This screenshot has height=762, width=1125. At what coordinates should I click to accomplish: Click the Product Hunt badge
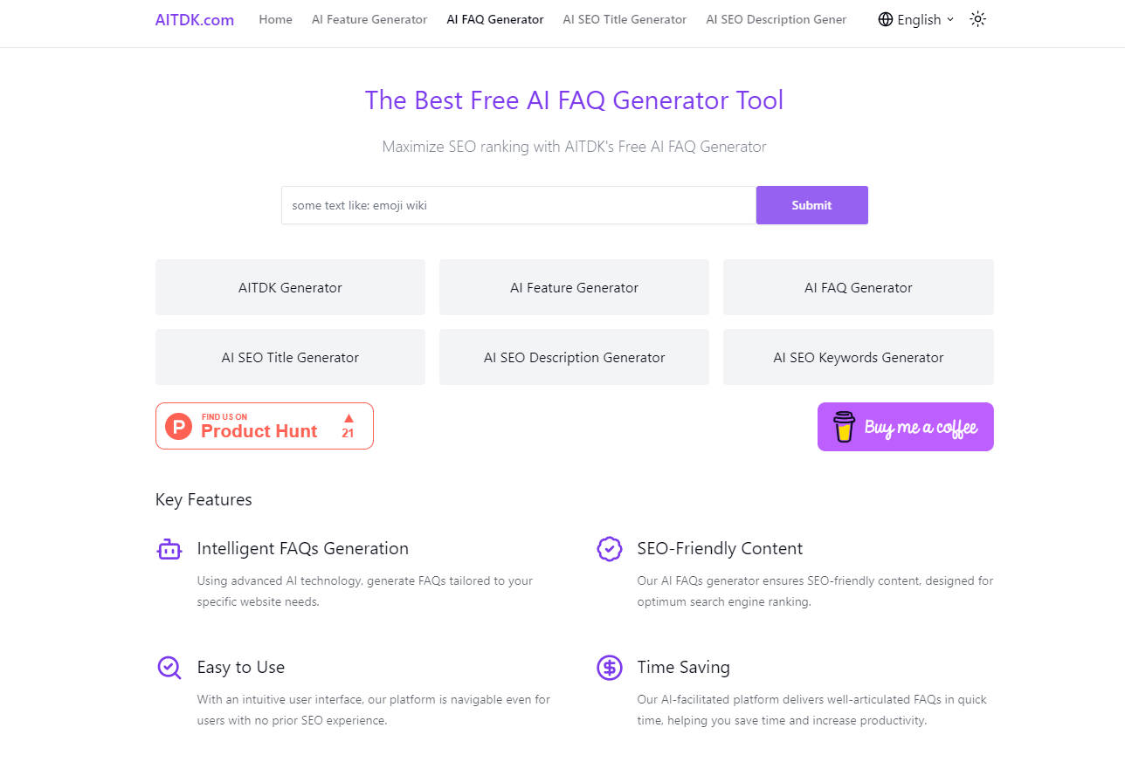point(265,426)
